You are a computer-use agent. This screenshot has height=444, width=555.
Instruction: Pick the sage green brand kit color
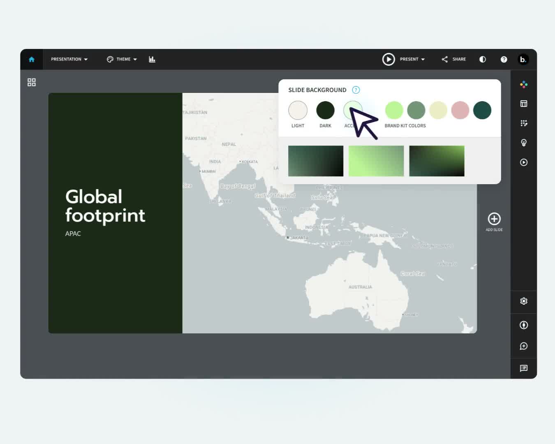point(416,110)
